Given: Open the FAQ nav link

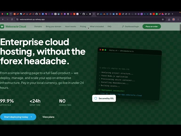Looking at the screenshot, I should click(x=109, y=26).
